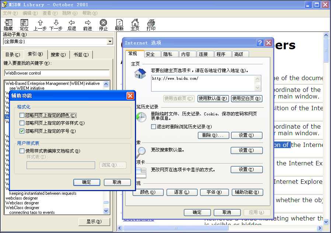The width and height of the screenshot is (331, 233).
Task: Click the index list scroll up arrow
Action: (x=106, y=84)
